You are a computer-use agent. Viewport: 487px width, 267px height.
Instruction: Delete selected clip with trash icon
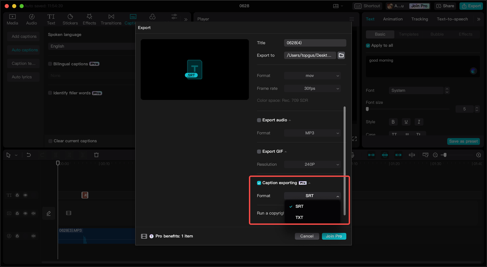(96, 155)
